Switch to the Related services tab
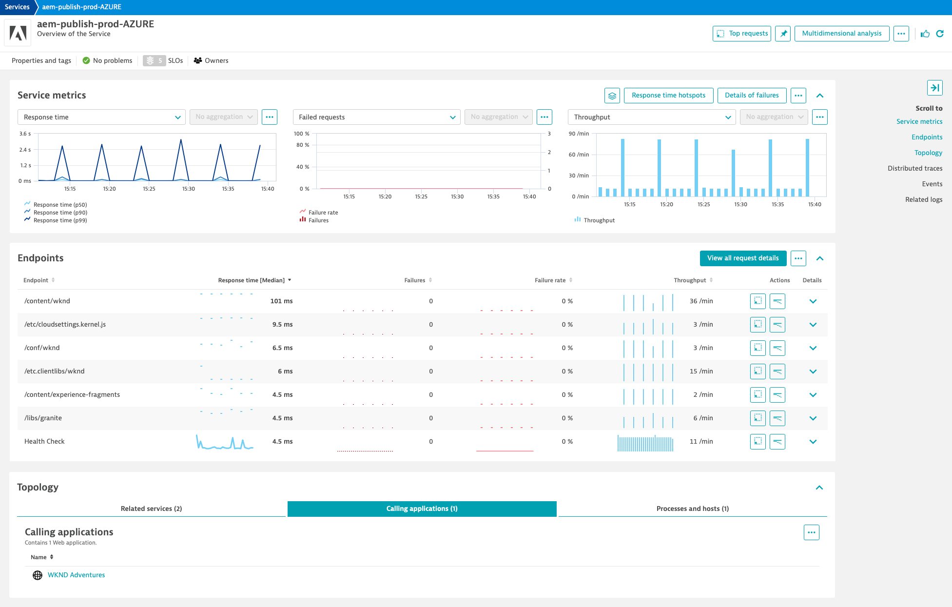Image resolution: width=952 pixels, height=607 pixels. point(151,508)
